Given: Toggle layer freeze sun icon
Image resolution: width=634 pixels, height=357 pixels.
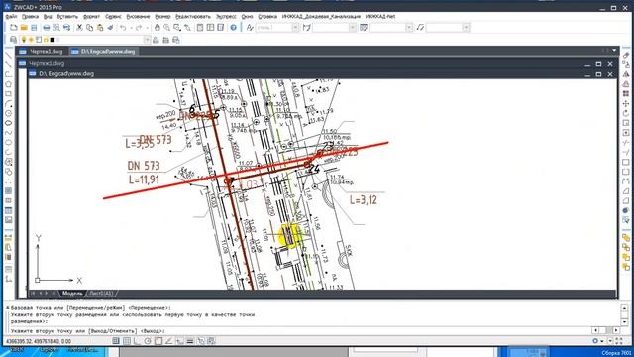Looking at the screenshot, I should (31, 40).
